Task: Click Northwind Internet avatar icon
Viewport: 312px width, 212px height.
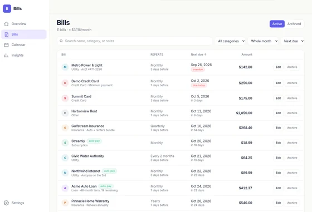Action: coord(65,172)
